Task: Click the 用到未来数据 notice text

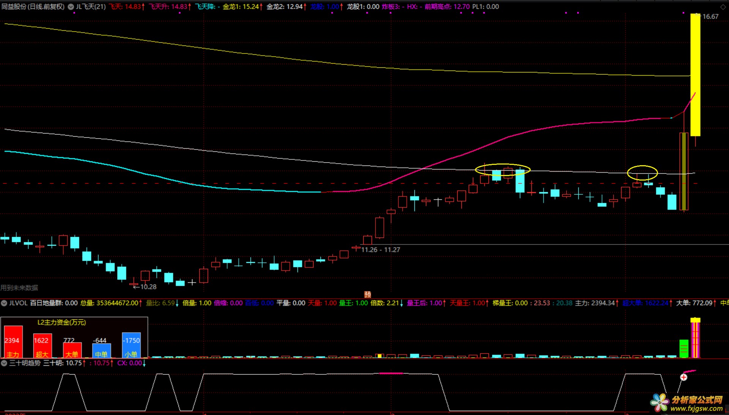Action: pyautogui.click(x=19, y=288)
